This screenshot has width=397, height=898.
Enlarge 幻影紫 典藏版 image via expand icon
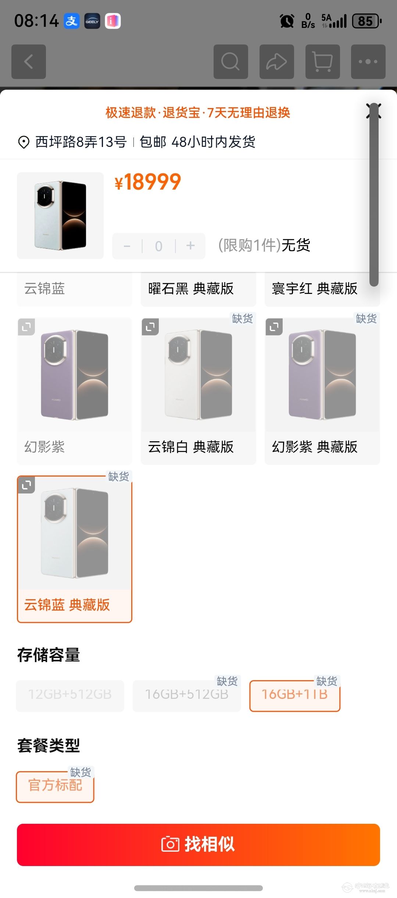tap(274, 327)
